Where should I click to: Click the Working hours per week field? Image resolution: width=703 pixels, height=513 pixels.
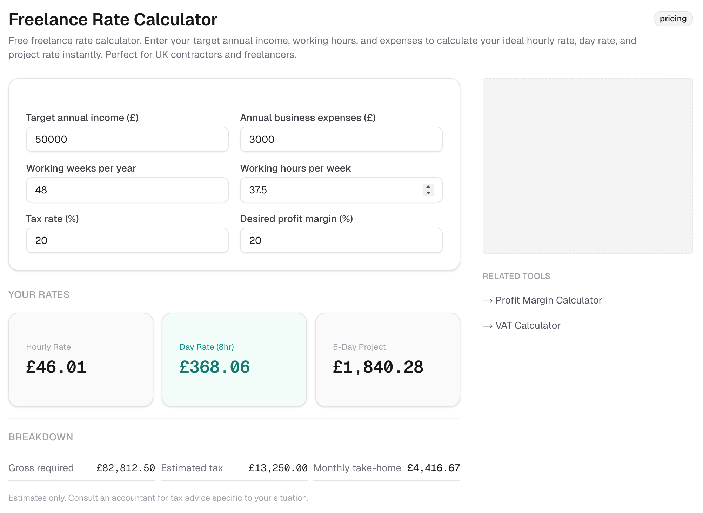click(330, 190)
